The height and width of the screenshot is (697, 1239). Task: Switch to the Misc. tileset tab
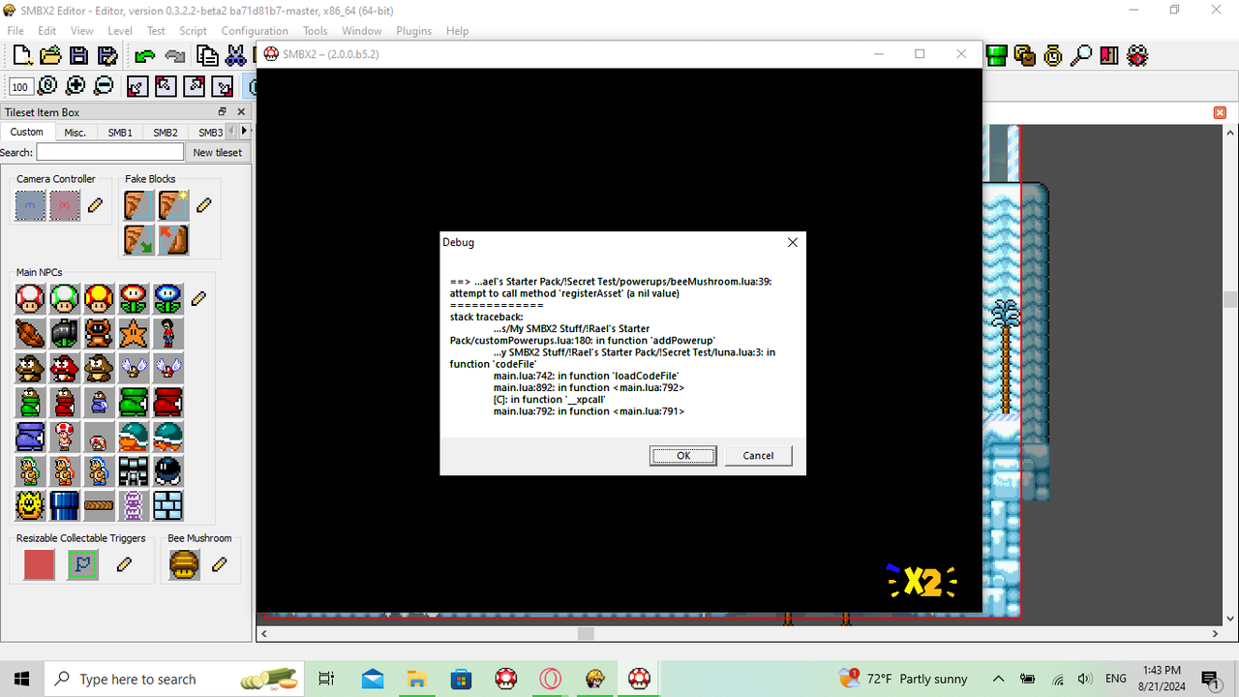click(75, 132)
